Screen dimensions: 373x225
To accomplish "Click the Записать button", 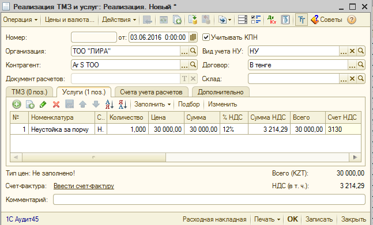I will pos(319,219).
